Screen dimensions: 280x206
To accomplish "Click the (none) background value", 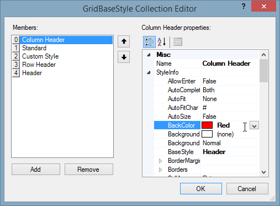I will [225, 134].
